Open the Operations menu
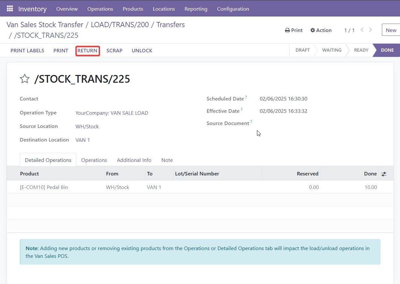The image size is (400, 284). [100, 9]
